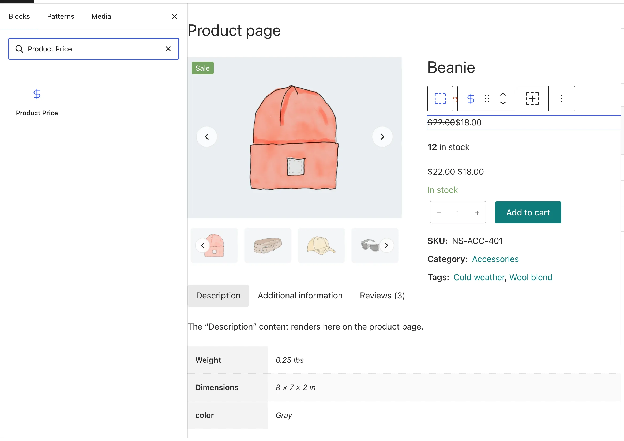The width and height of the screenshot is (624, 441).
Task: Show previous main product image
Action: click(x=207, y=136)
